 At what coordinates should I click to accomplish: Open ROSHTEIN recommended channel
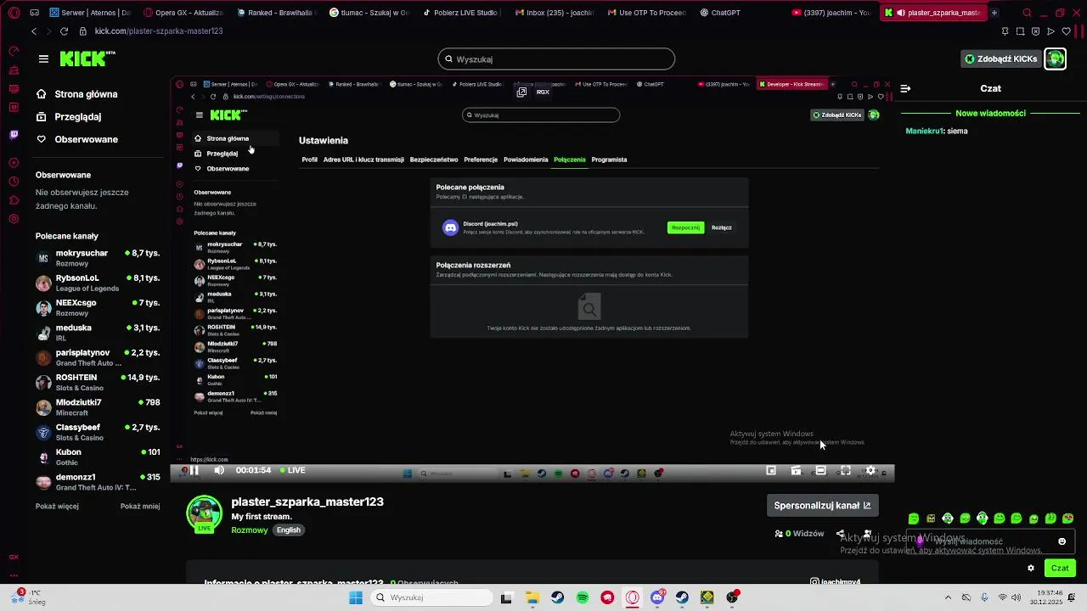98,382
